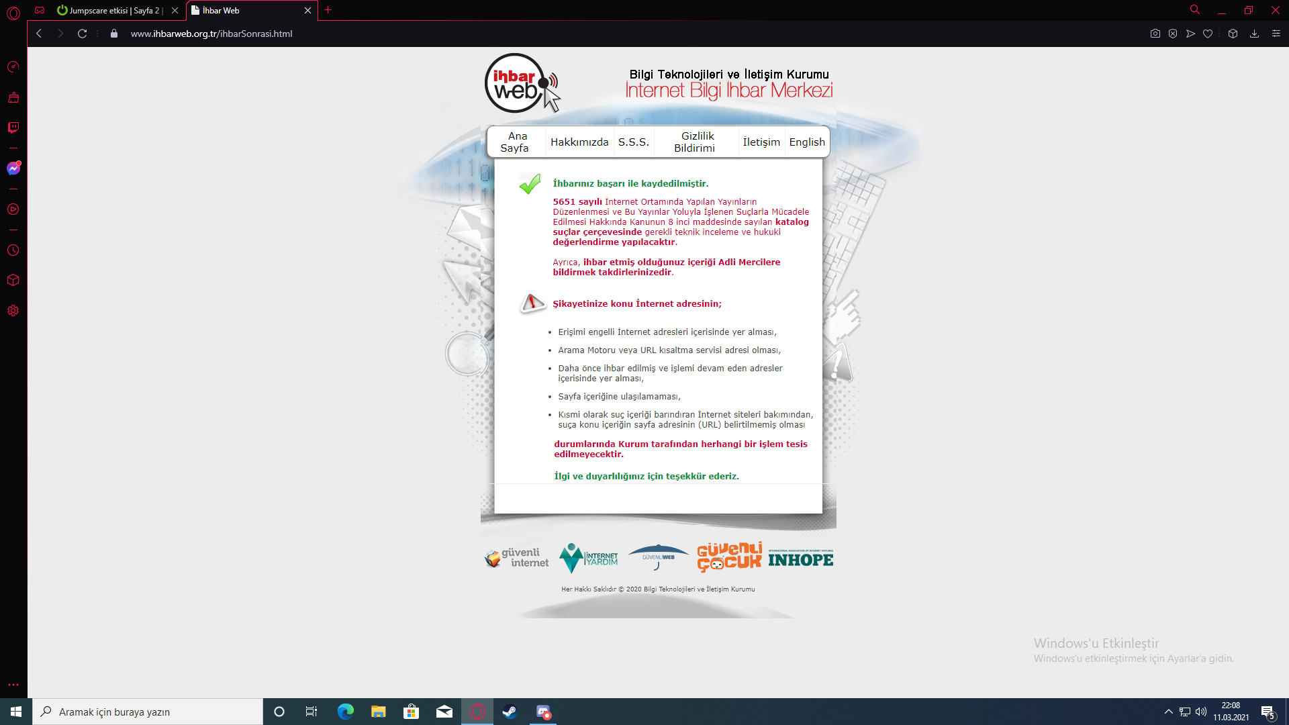
Task: Click the INHOPE logo link
Action: [800, 559]
